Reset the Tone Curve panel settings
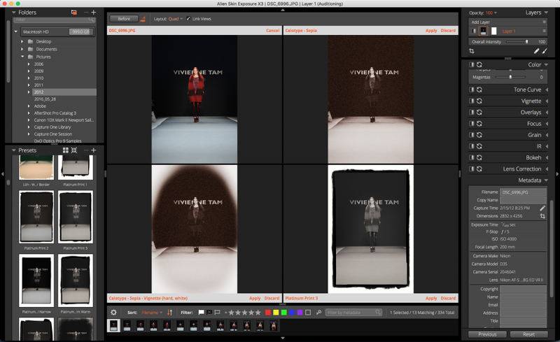The height and width of the screenshot is (342, 560). coord(479,90)
